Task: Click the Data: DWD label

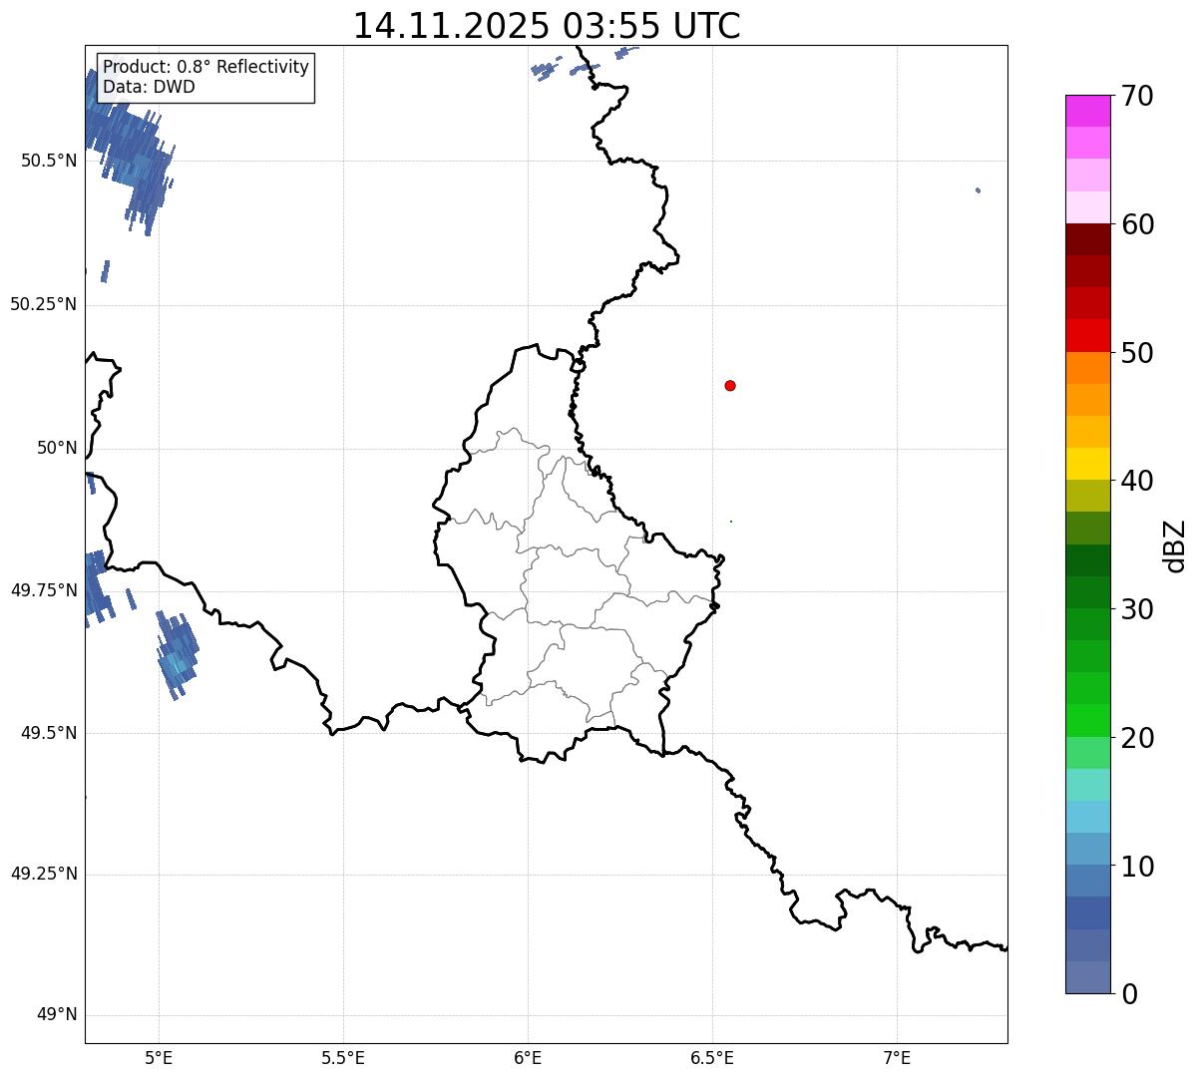Action: pos(149,87)
